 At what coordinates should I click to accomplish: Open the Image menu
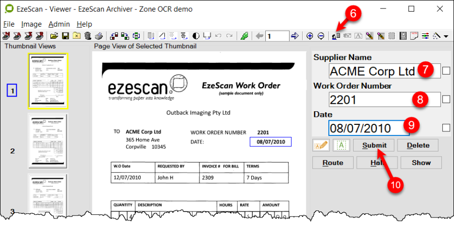pos(32,24)
